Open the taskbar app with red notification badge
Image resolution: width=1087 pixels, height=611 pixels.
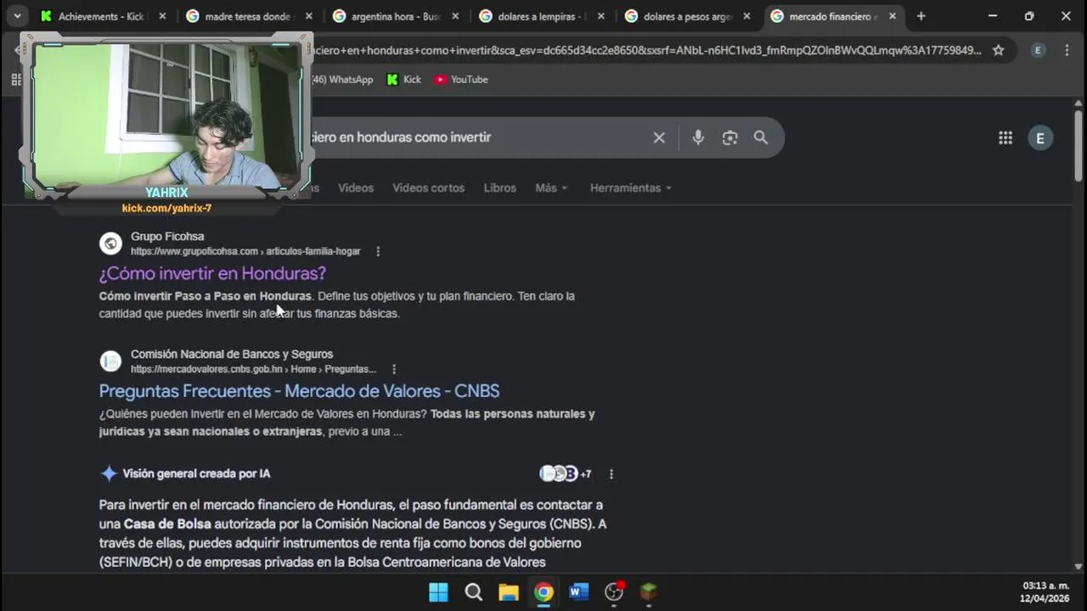614,591
